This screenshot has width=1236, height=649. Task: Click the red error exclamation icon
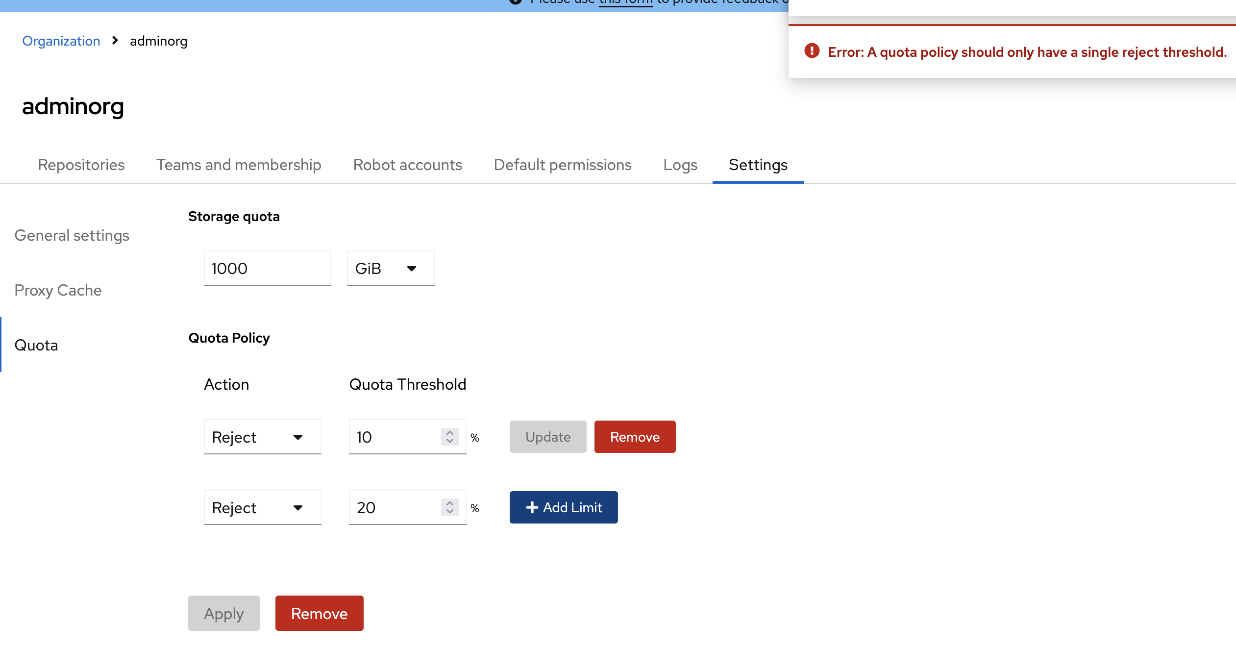click(812, 51)
